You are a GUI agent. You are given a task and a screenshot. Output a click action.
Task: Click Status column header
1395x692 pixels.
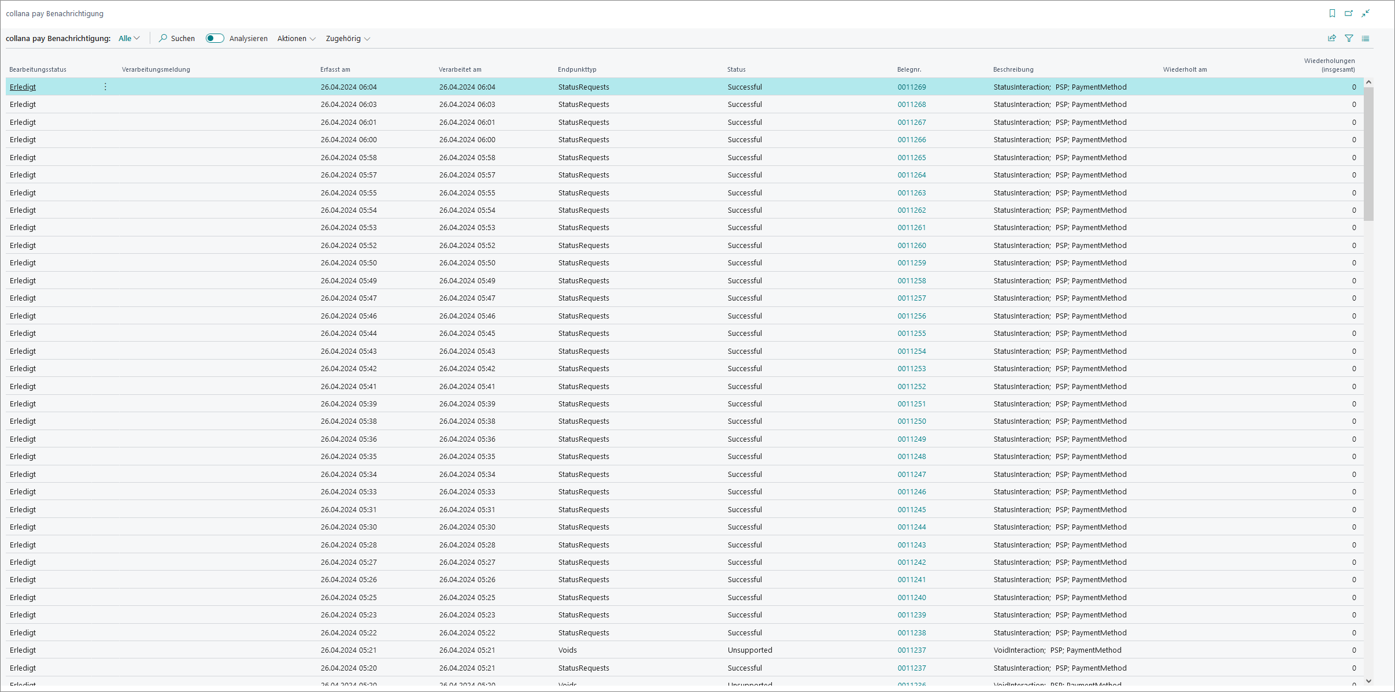tap(737, 69)
